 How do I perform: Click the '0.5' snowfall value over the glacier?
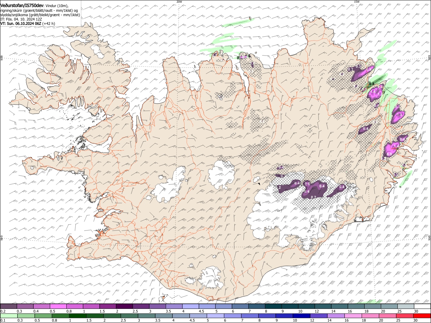tap(307, 184)
